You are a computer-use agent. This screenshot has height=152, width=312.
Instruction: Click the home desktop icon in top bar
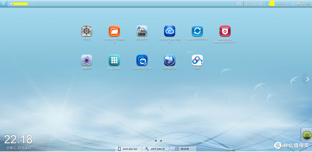coord(11,4)
